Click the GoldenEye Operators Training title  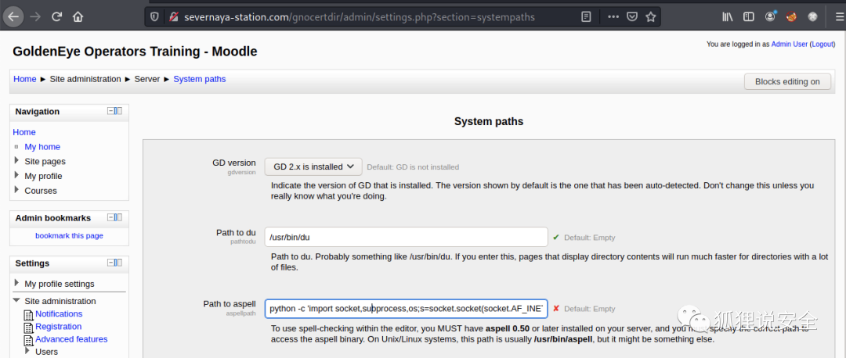(x=135, y=52)
